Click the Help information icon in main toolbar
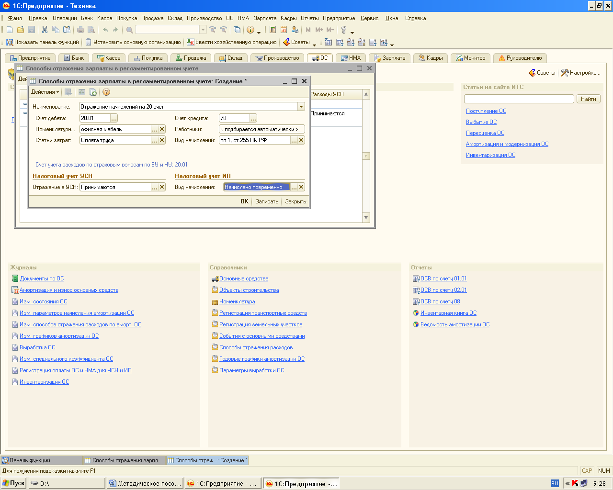The width and height of the screenshot is (613, 490). (250, 30)
